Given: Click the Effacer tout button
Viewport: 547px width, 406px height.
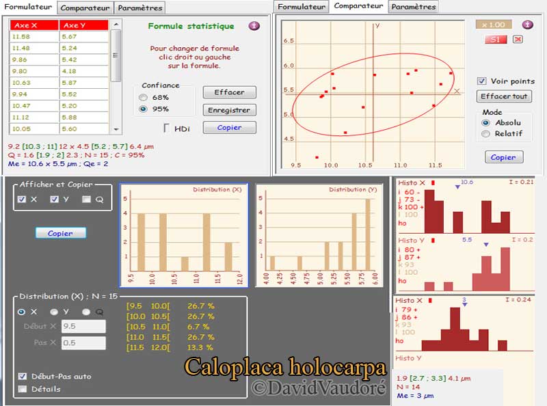Looking at the screenshot, I should [504, 96].
